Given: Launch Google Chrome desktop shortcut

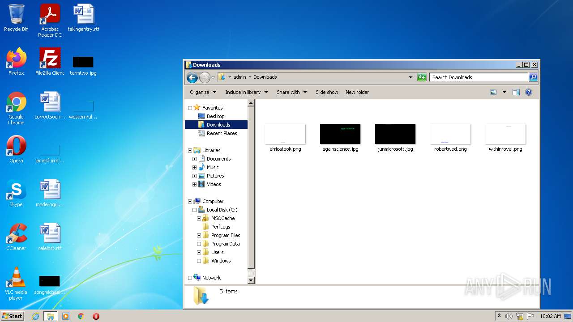Looking at the screenshot, I should click(x=16, y=109).
